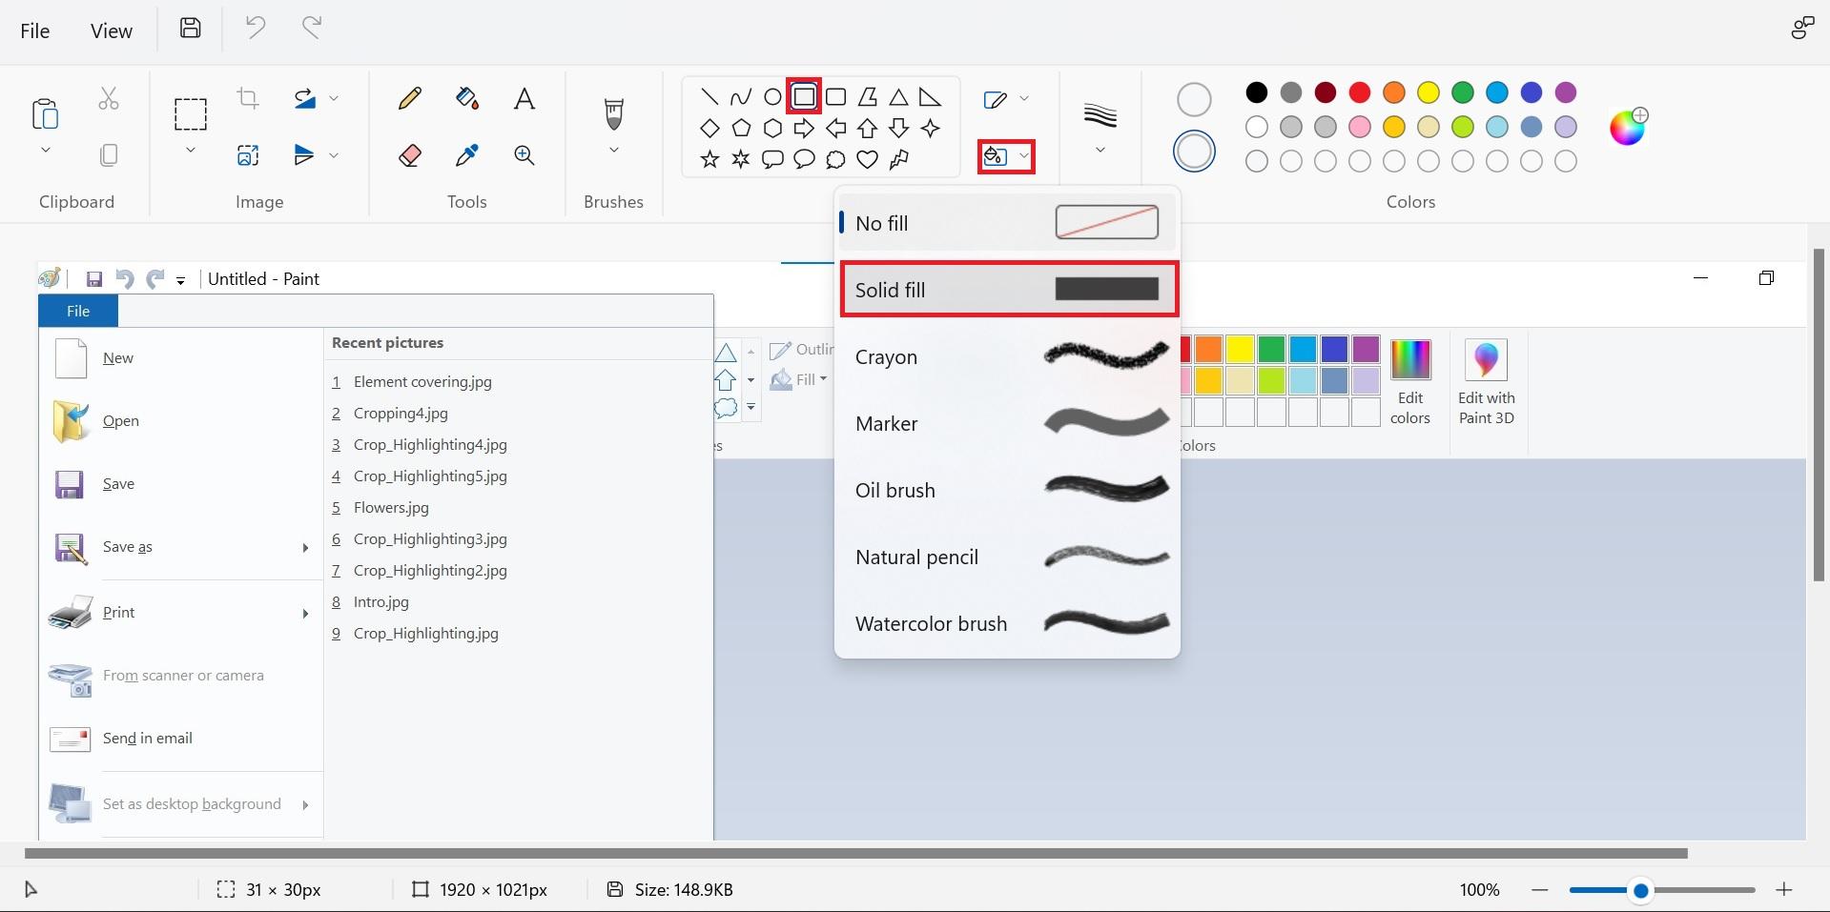Open the Edit colors rainbow wheel
The height and width of the screenshot is (912, 1830).
tap(1628, 127)
